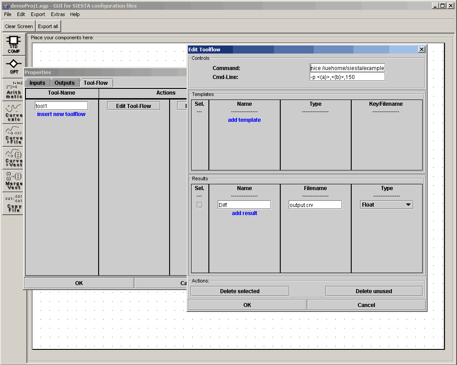Click the Export all button
The height and width of the screenshot is (365, 457).
click(x=48, y=26)
